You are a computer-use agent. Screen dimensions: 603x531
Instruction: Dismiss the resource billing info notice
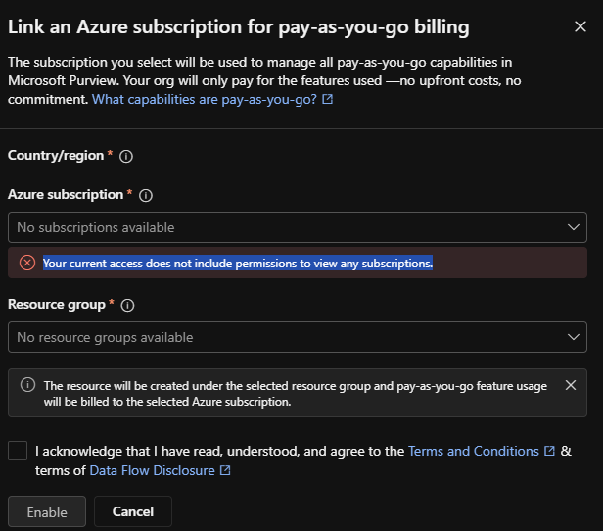pyautogui.click(x=571, y=385)
